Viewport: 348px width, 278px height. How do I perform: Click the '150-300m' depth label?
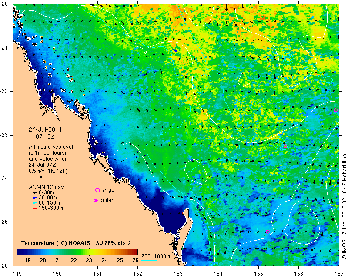(51, 208)
